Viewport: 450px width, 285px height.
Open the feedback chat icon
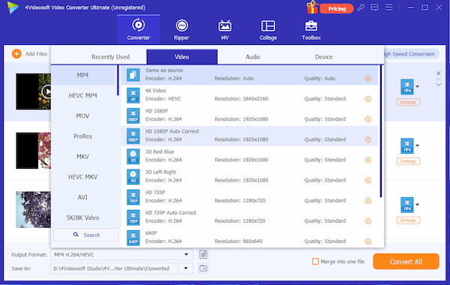(374, 7)
